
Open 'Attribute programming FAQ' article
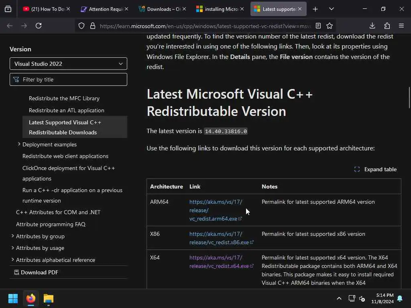(x=51, y=224)
